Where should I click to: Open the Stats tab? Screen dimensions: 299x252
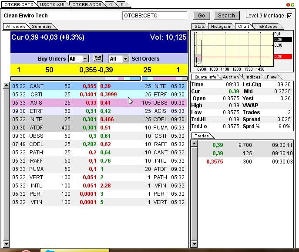(200, 26)
